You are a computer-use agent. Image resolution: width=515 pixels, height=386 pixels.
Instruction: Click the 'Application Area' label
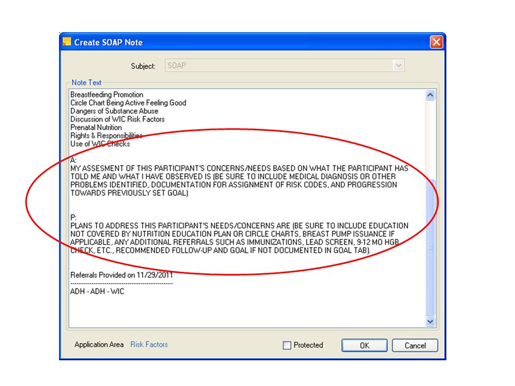point(99,344)
